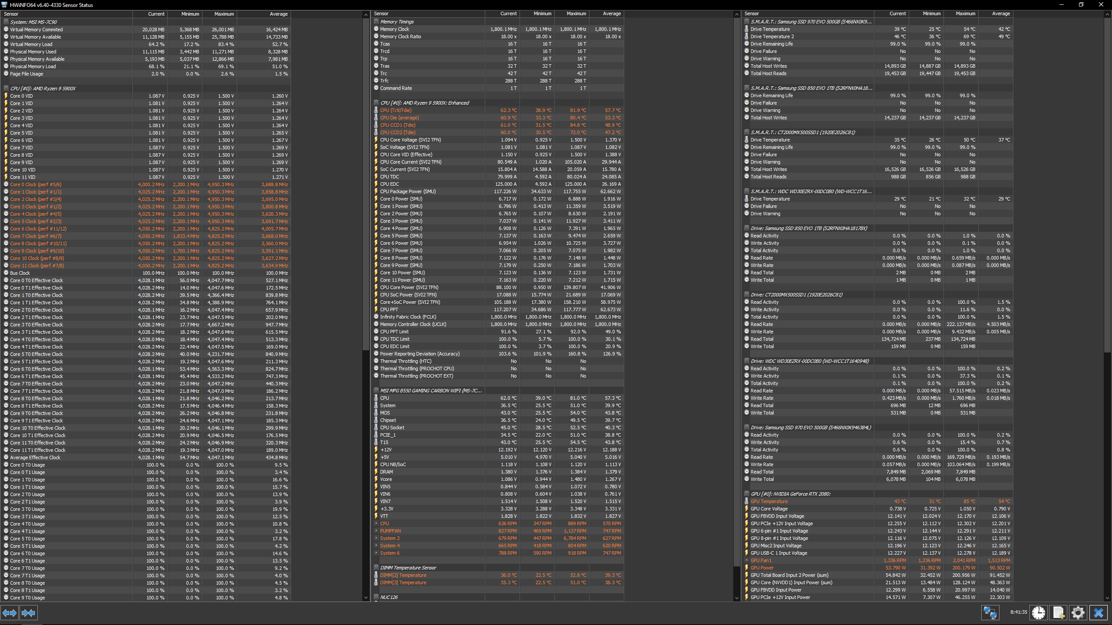Click the thermometer icon beside DIMM[2] Temperature
The image size is (1112, 625).
[x=376, y=575]
